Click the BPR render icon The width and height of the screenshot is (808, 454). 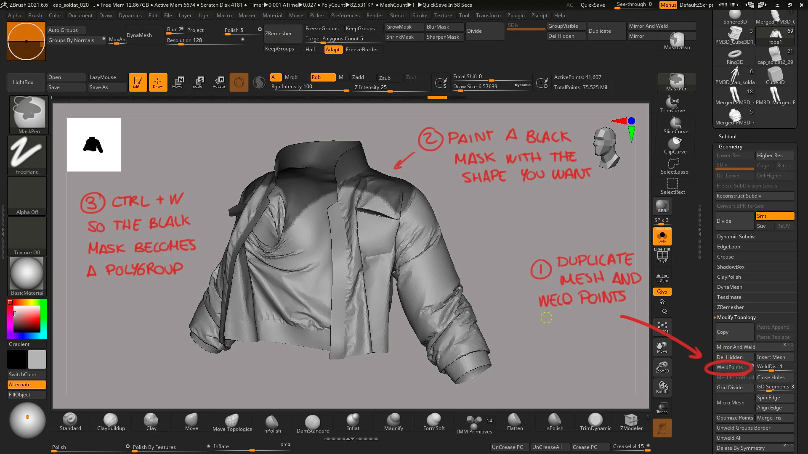click(x=662, y=206)
